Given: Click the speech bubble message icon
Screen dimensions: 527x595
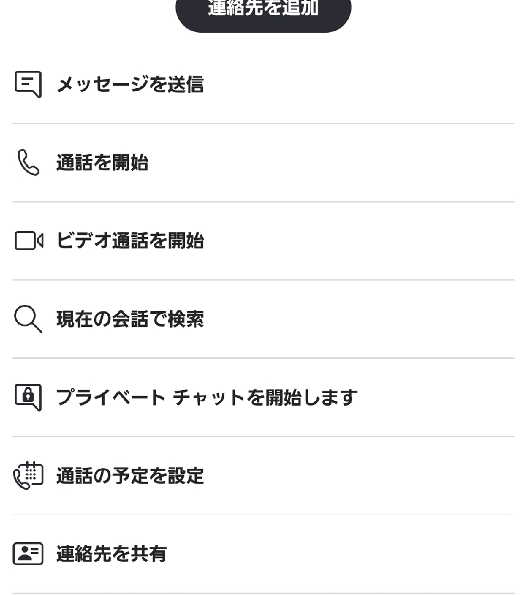Looking at the screenshot, I should click(x=28, y=85).
